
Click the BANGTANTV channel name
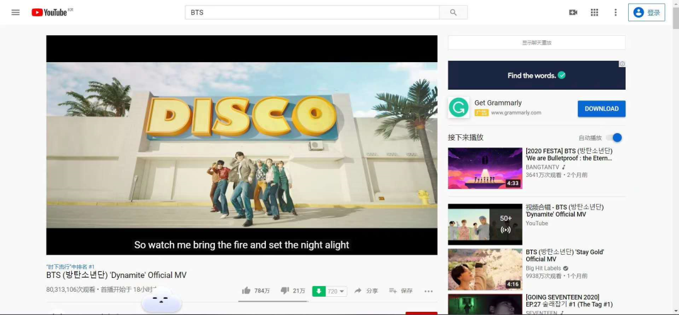(x=543, y=167)
